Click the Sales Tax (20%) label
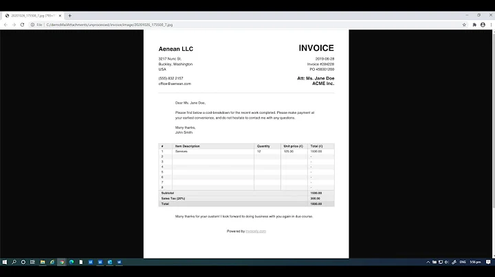495x277 pixels. tap(173, 198)
